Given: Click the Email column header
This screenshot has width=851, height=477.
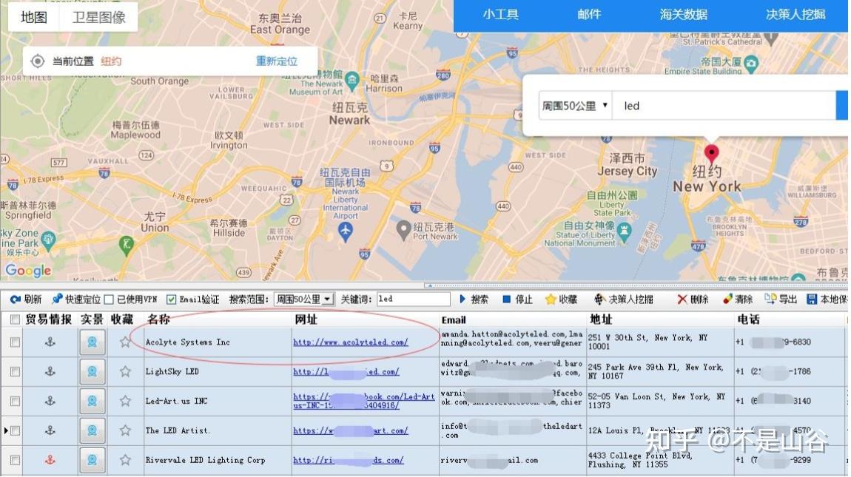Looking at the screenshot, I should click(x=454, y=320).
